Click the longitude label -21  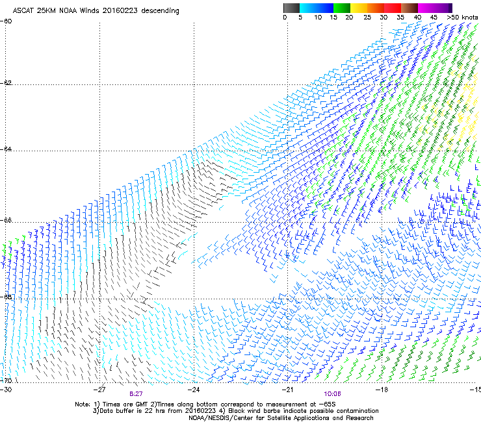click(x=287, y=390)
